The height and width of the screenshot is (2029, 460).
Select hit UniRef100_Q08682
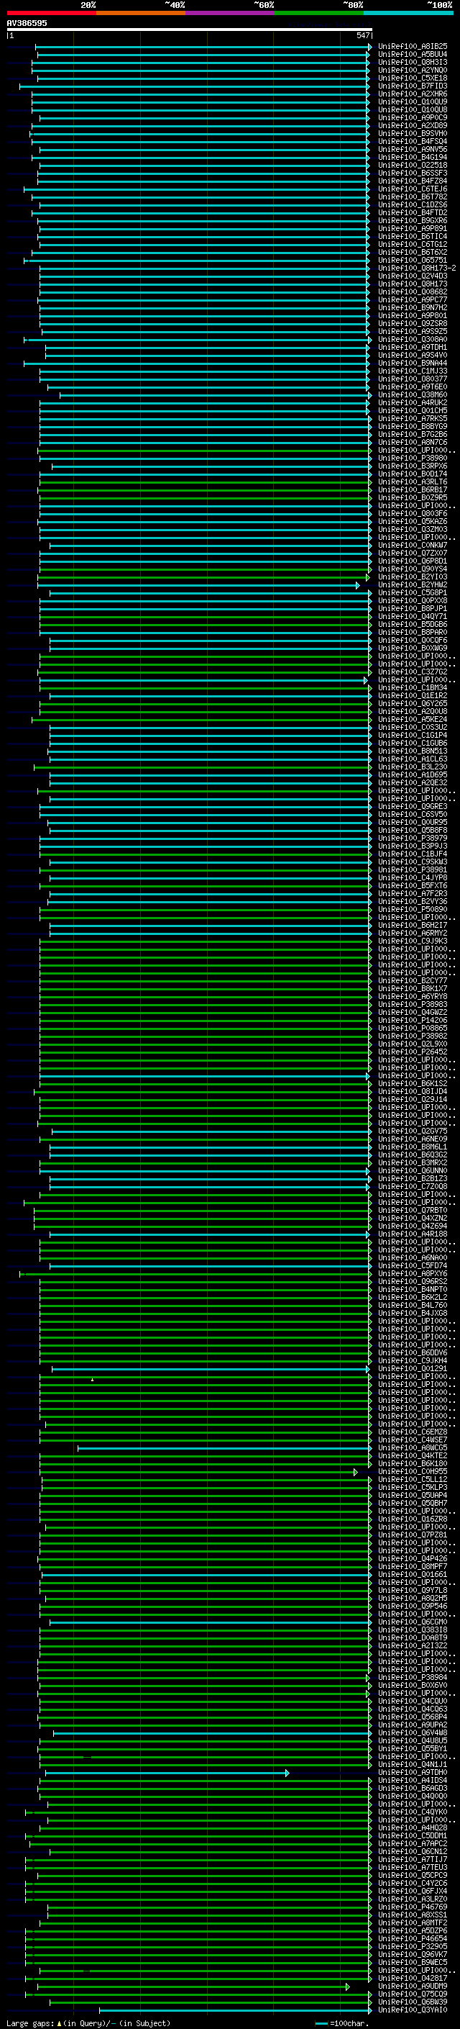(412, 292)
